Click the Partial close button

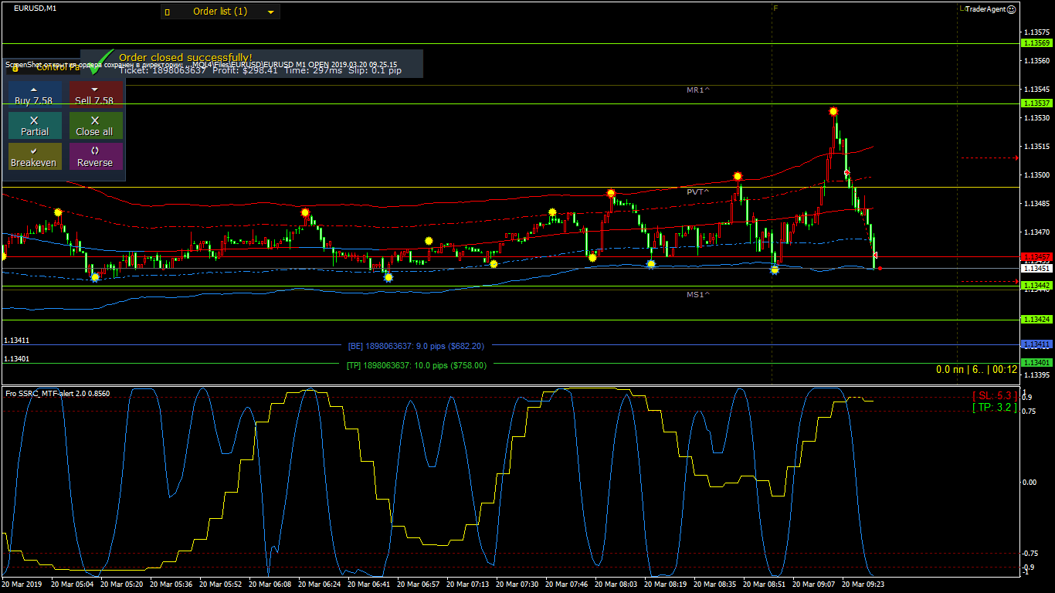click(34, 126)
